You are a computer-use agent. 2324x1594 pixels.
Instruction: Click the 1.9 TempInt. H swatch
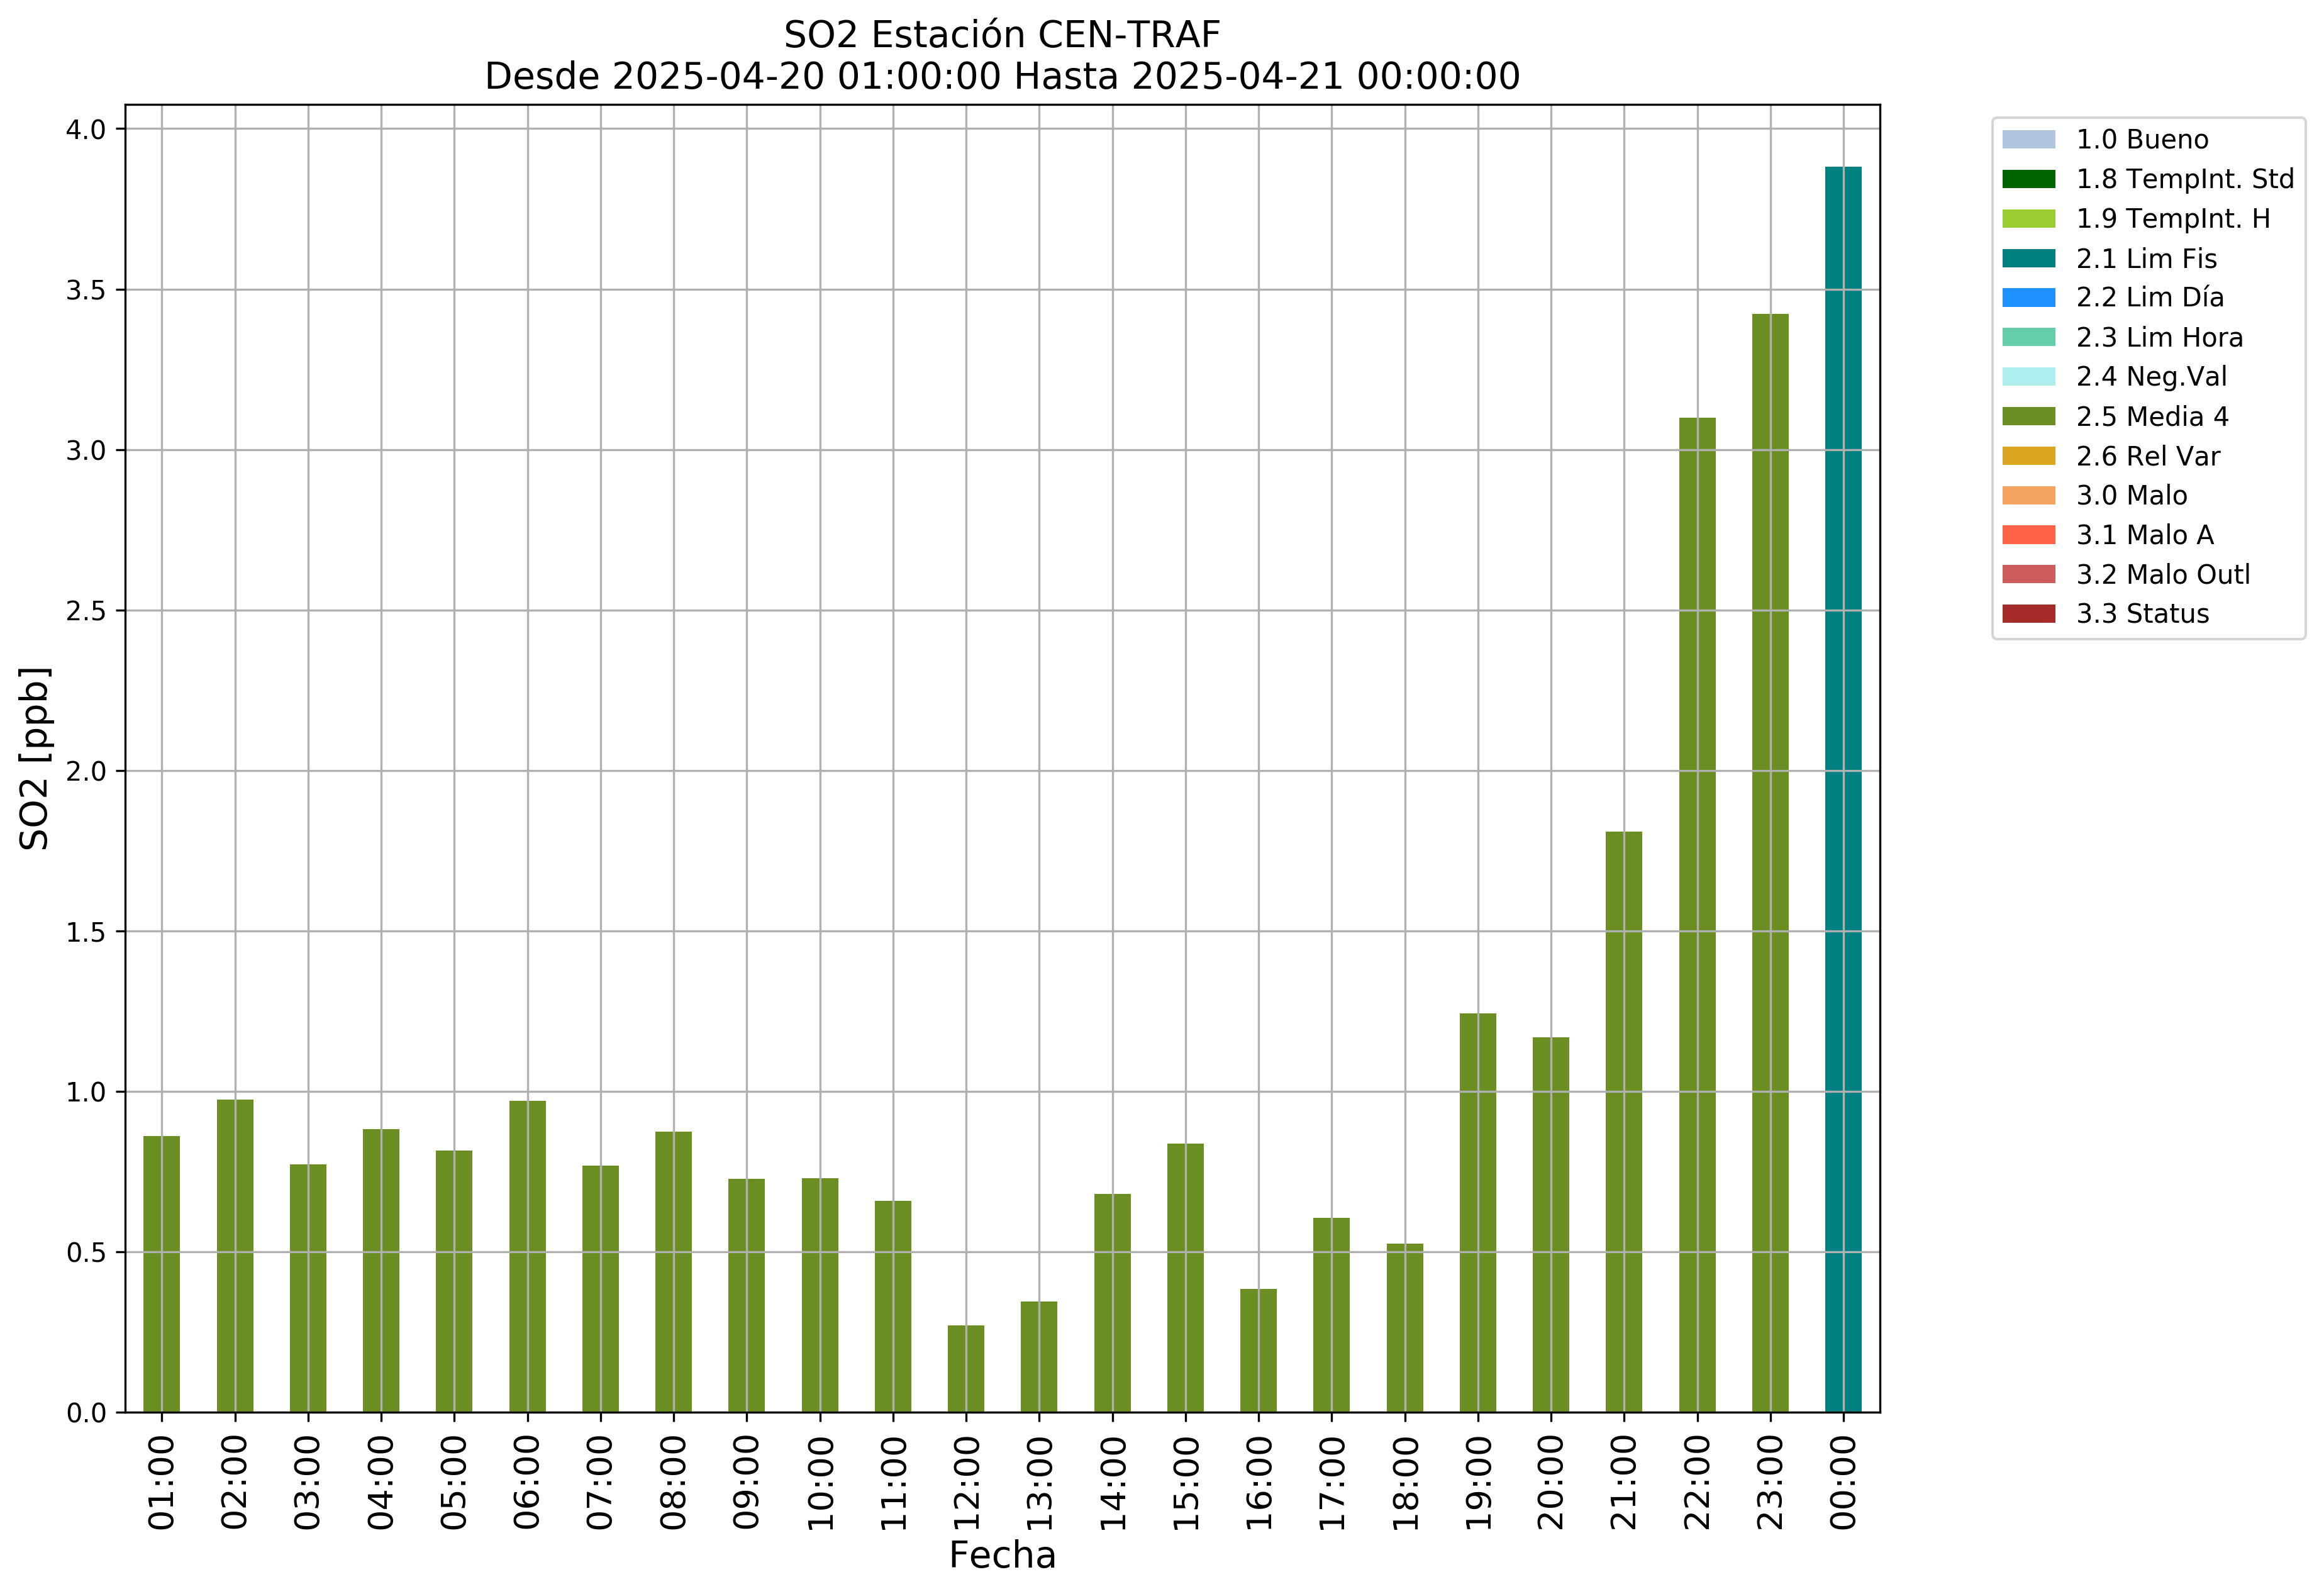pos(2028,219)
